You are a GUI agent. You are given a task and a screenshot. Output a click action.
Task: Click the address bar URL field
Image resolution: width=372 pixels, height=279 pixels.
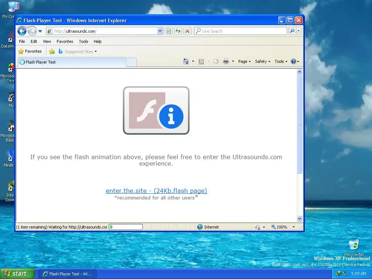[105, 31]
